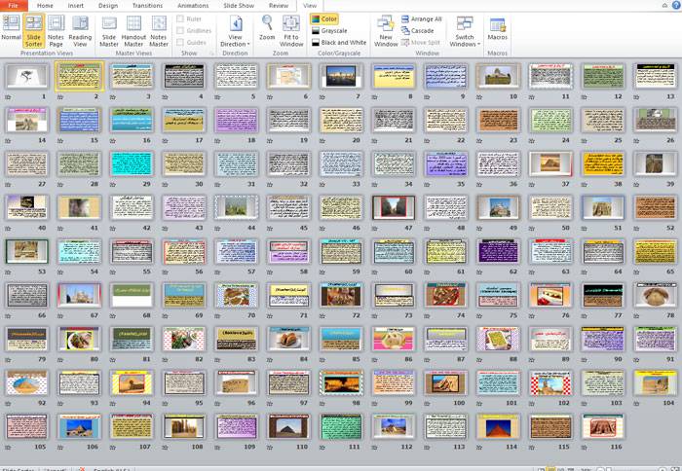Open the File tab
This screenshot has width=682, height=471.
pyautogui.click(x=14, y=6)
